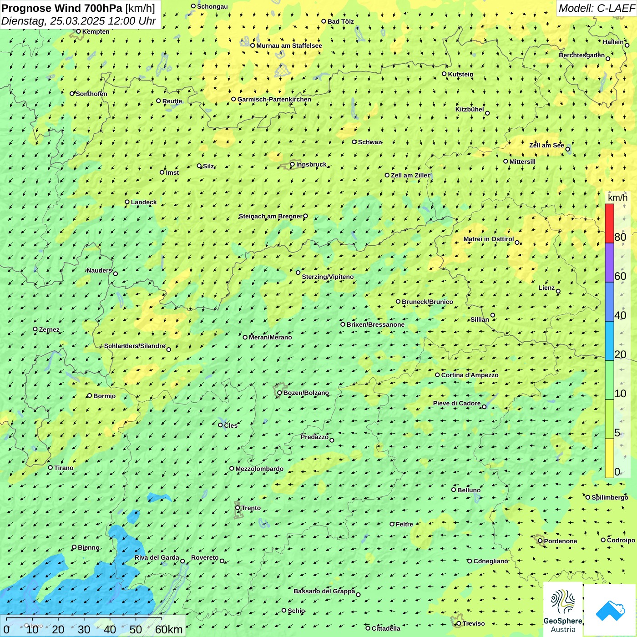
Task: Click the yellow 0–5 km/h legend band
Action: click(x=609, y=458)
